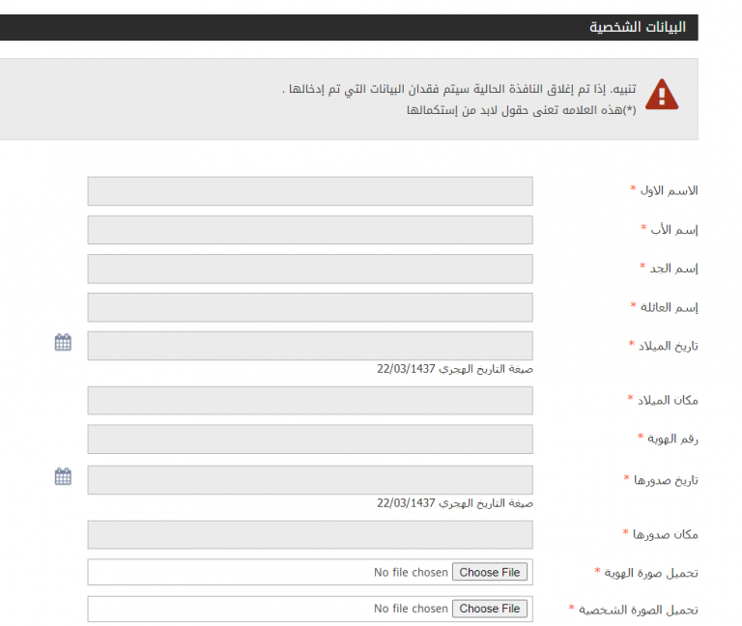Click the البيانات الشخصية section header

[349, 27]
